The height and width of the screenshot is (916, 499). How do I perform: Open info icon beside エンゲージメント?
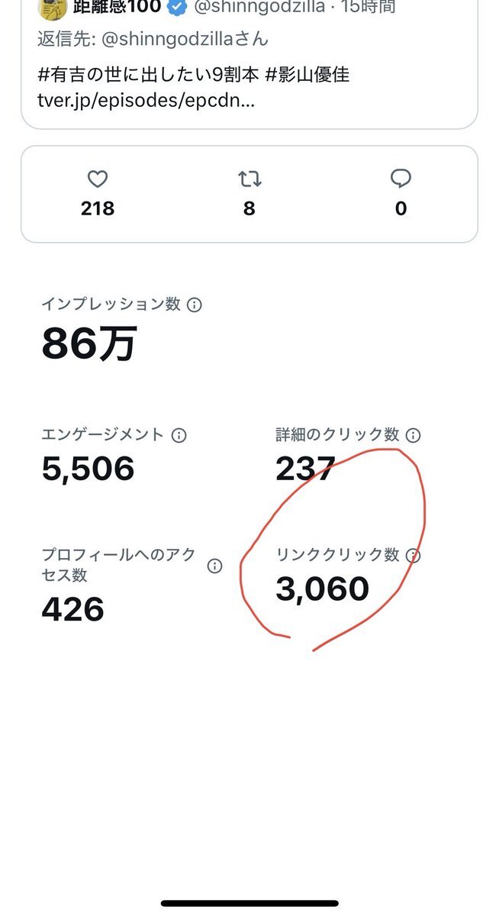[x=179, y=435]
